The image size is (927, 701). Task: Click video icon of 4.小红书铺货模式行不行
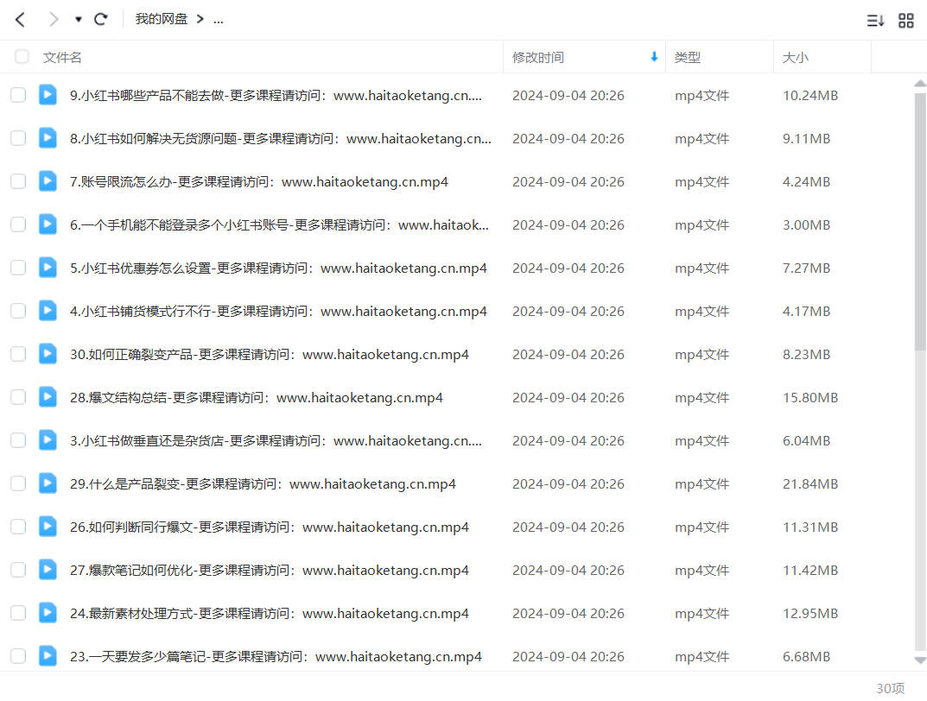[x=48, y=310]
